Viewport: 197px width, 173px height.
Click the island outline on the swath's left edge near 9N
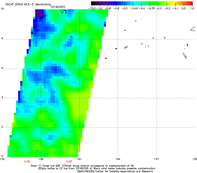[x=34, y=32]
